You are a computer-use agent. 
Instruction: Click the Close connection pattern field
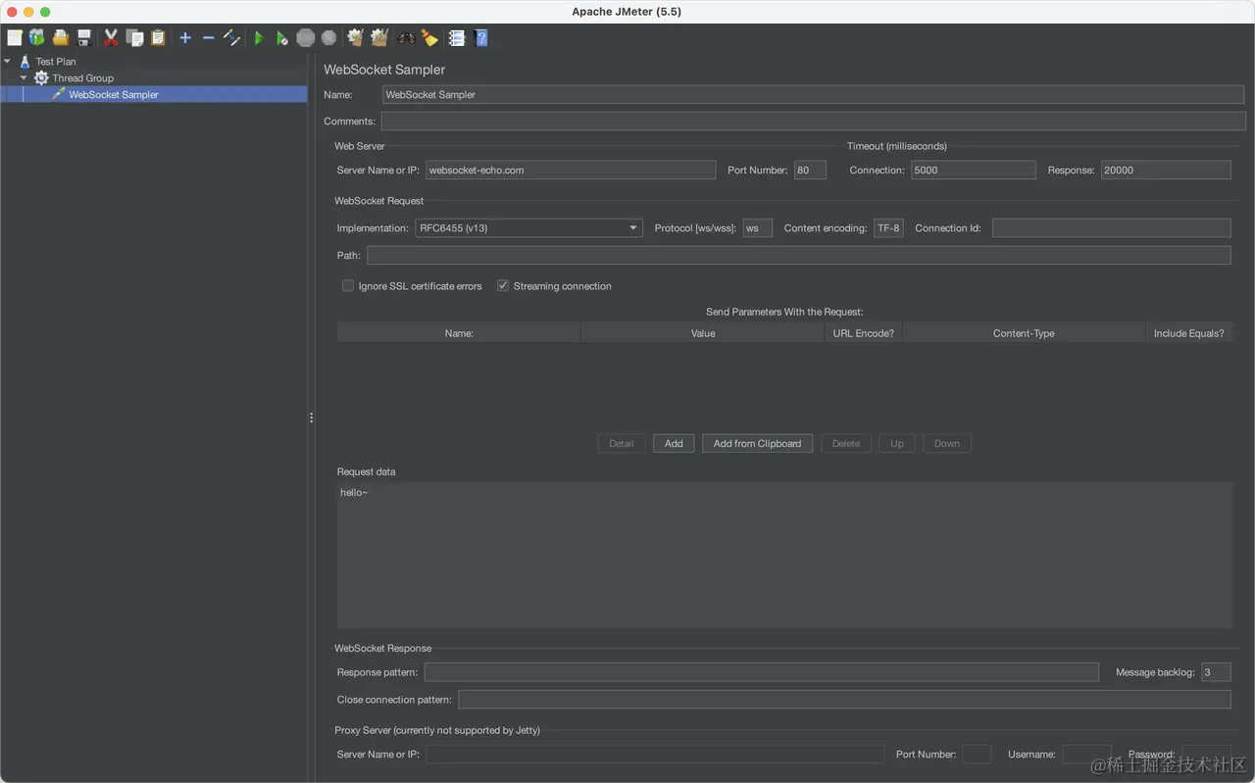pyautogui.click(x=844, y=700)
